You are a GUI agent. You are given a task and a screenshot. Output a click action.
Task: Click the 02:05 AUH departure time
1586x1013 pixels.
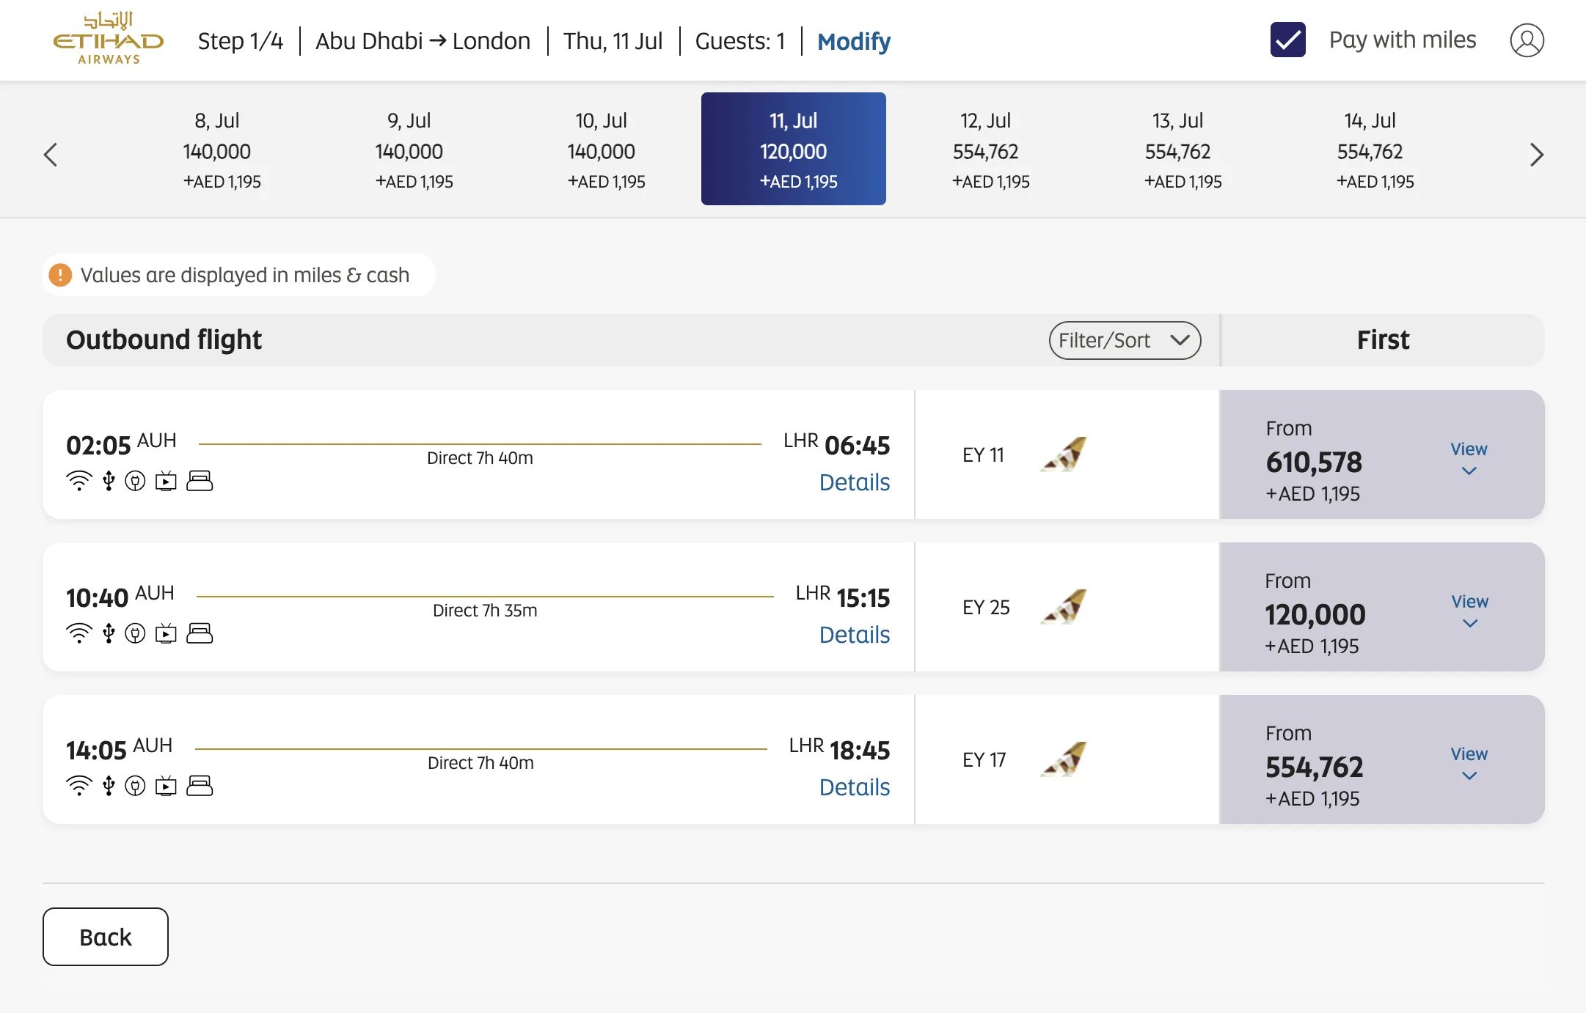click(x=121, y=444)
